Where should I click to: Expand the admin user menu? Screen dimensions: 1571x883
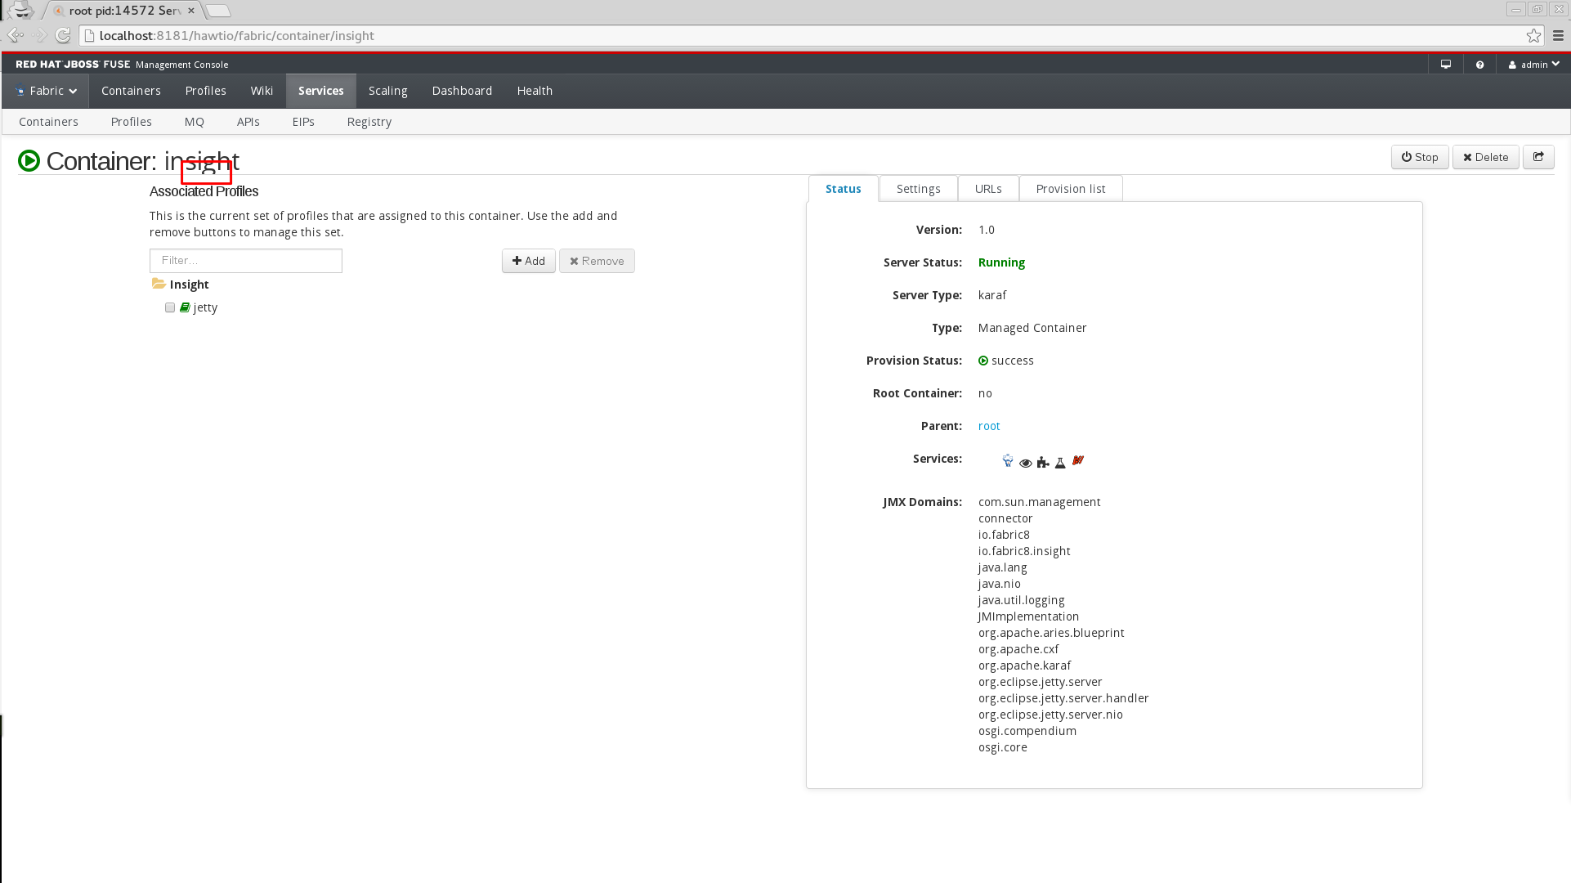pyautogui.click(x=1533, y=65)
